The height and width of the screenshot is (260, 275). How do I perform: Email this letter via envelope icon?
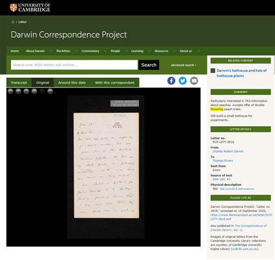(194, 80)
